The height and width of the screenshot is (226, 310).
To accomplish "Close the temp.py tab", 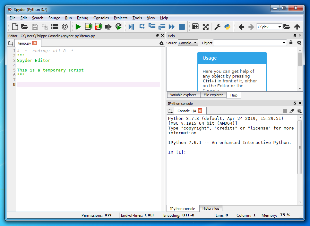I will pyautogui.click(x=35, y=43).
